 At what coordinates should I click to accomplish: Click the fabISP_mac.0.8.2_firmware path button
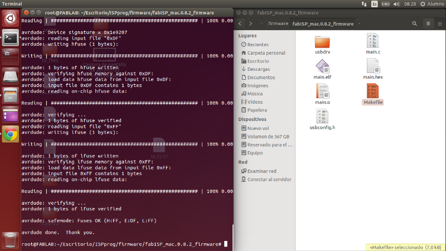[323, 23]
